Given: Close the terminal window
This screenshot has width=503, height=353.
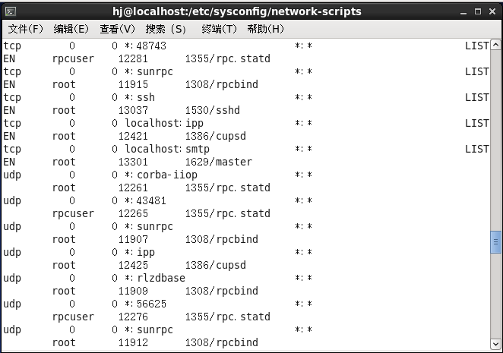Looking at the screenshot, I should coord(492,12).
